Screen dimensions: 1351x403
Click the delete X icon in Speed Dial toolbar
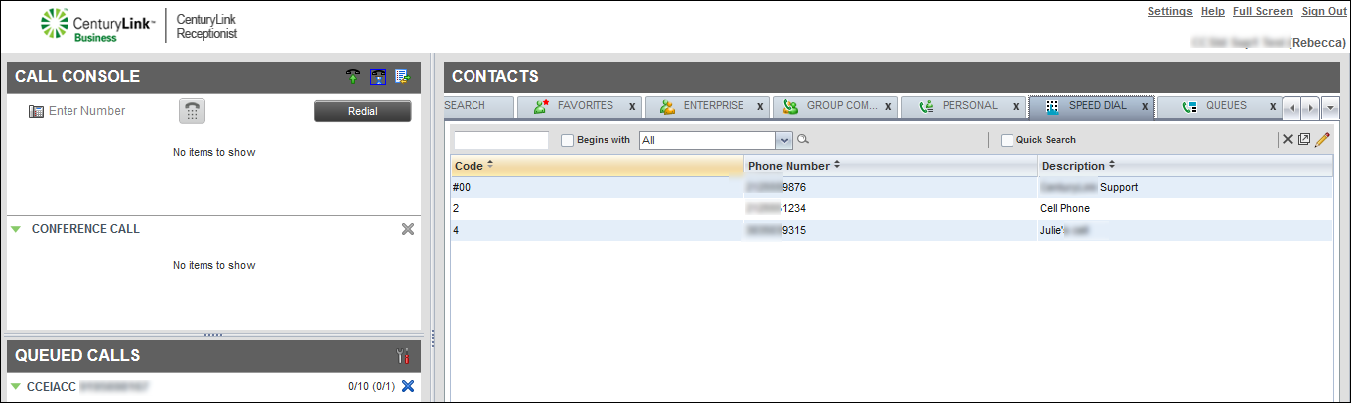pyautogui.click(x=1288, y=140)
